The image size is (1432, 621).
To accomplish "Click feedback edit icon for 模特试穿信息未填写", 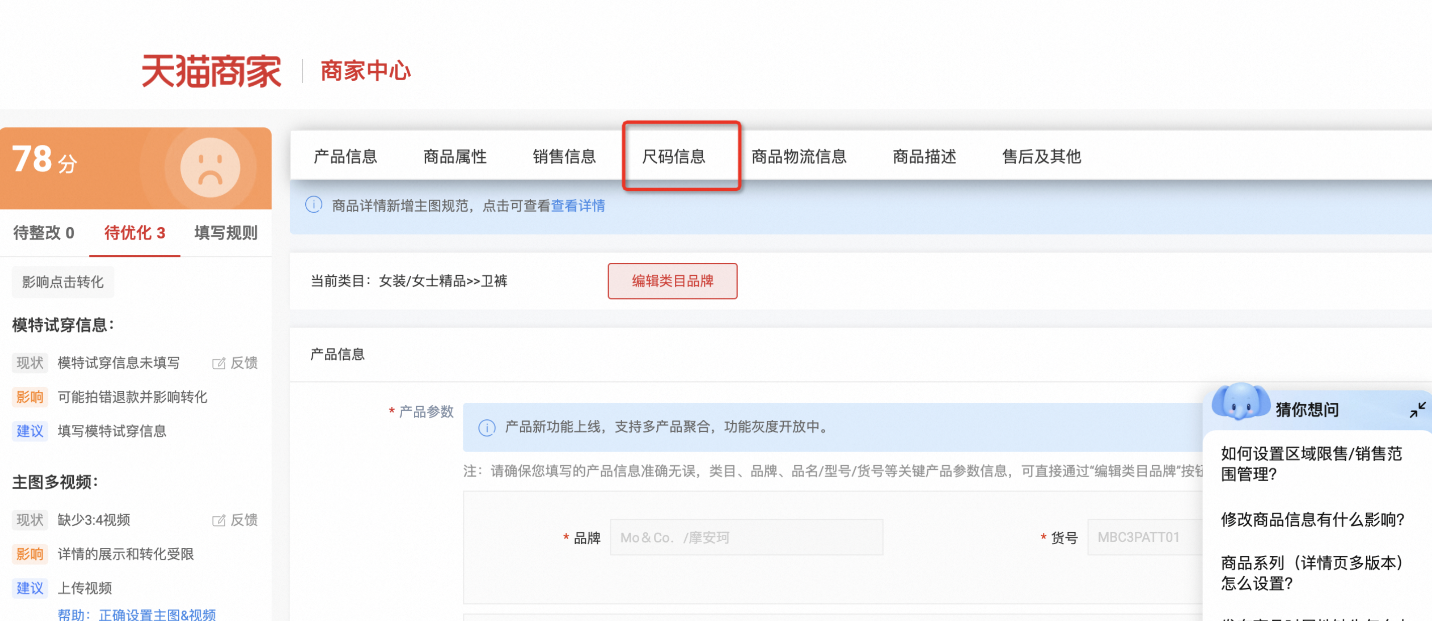I will tap(218, 363).
